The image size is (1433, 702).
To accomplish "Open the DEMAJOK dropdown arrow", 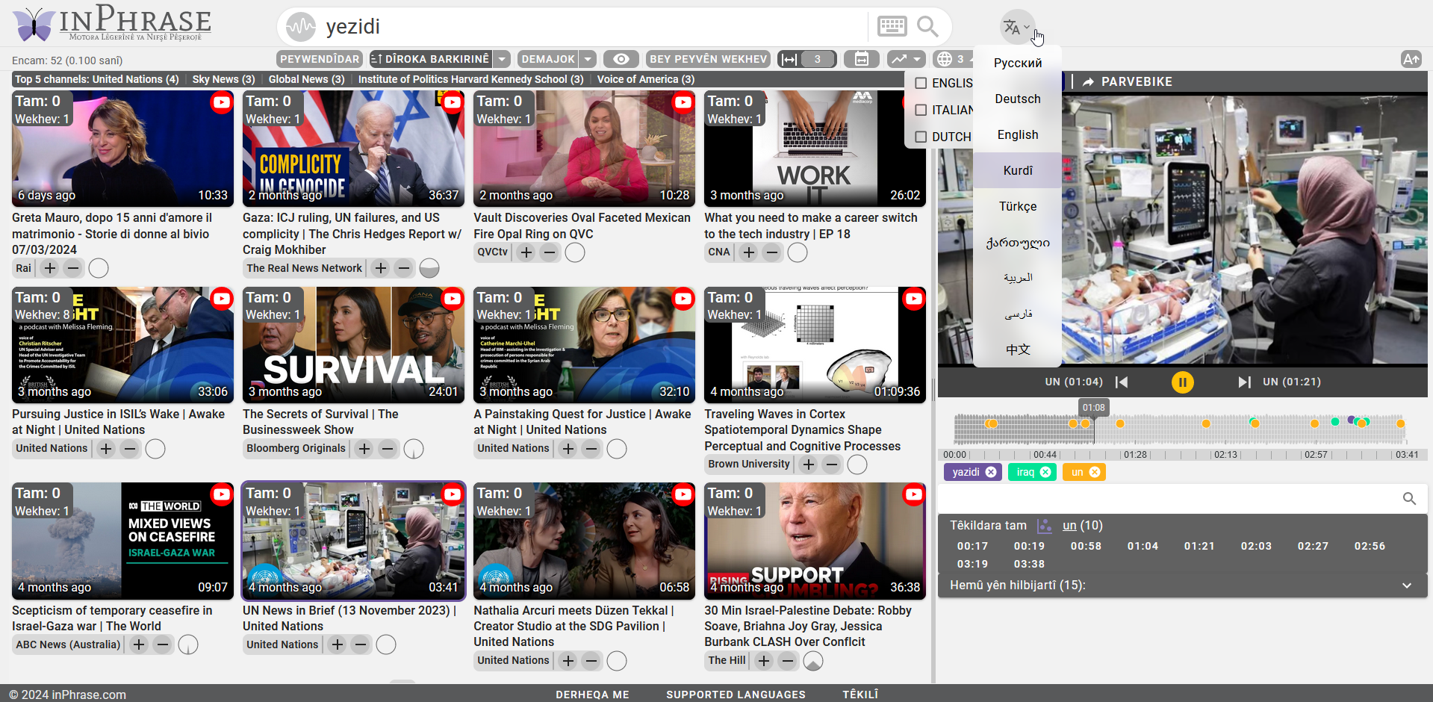I will (x=588, y=59).
